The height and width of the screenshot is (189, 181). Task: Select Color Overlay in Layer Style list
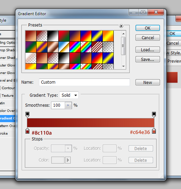(8, 111)
